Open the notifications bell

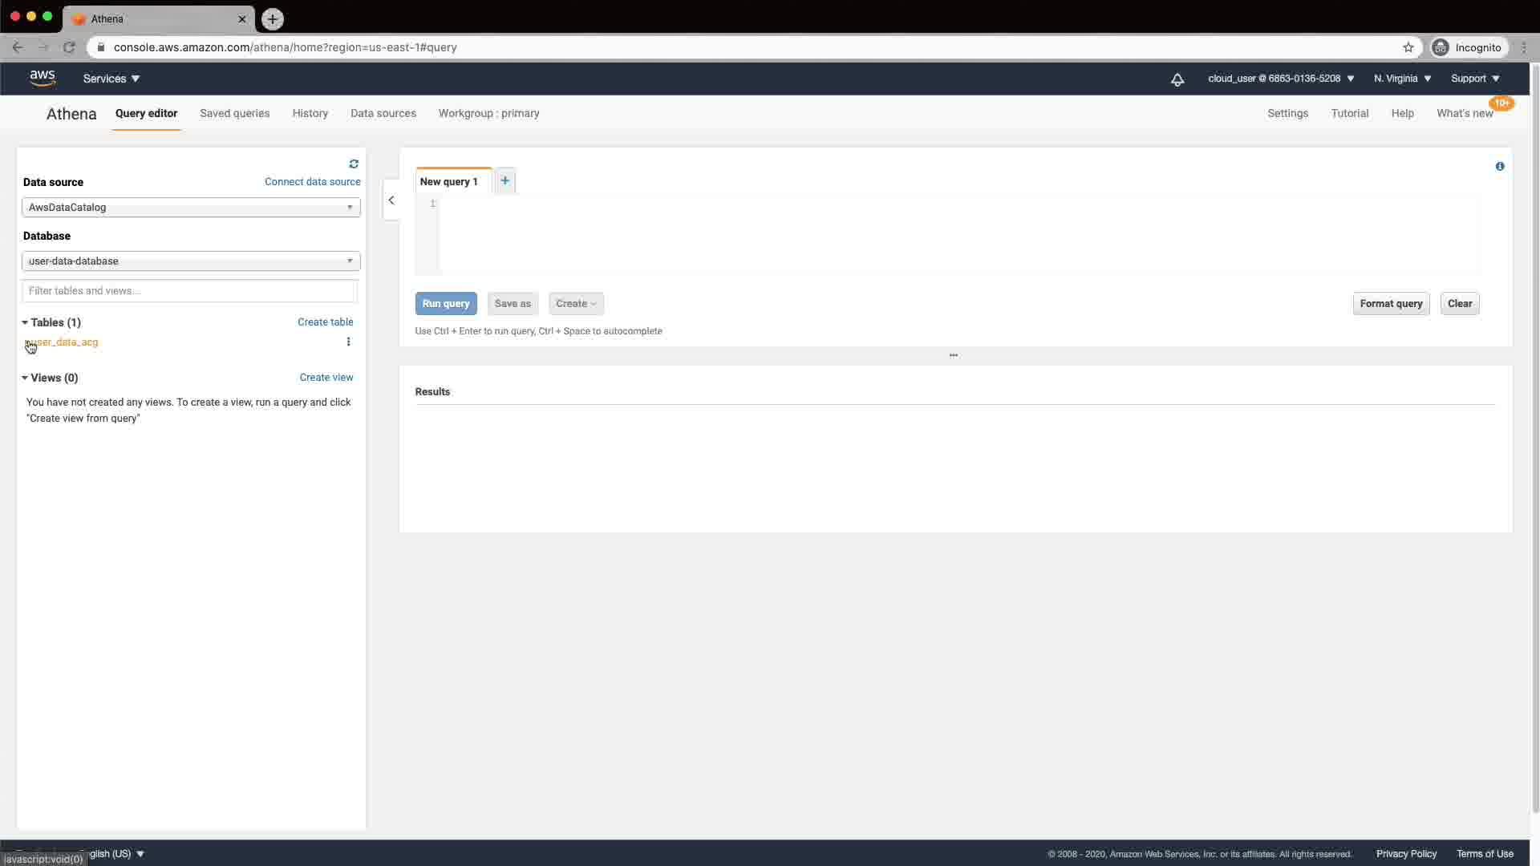[1177, 79]
